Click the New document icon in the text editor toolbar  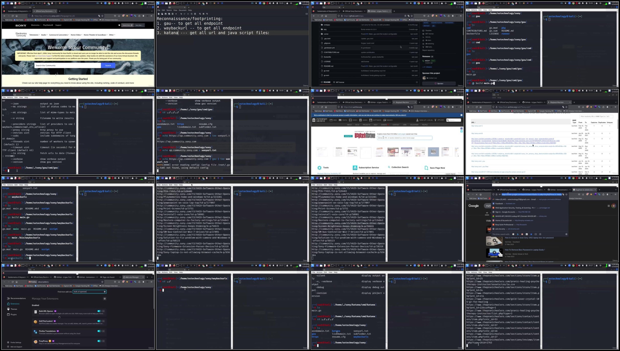[x=159, y=14]
